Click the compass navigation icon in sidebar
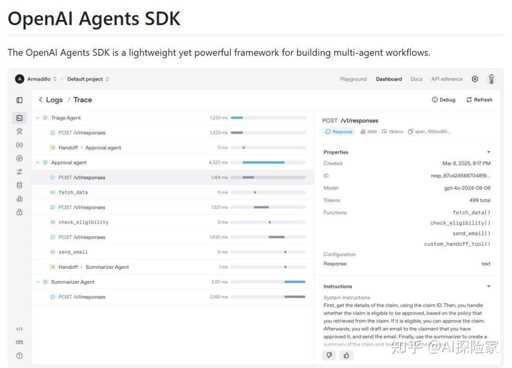Viewport: 512px width, 368px height. [19, 158]
